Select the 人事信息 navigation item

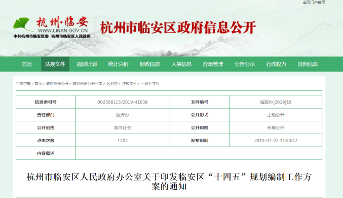click(x=181, y=64)
